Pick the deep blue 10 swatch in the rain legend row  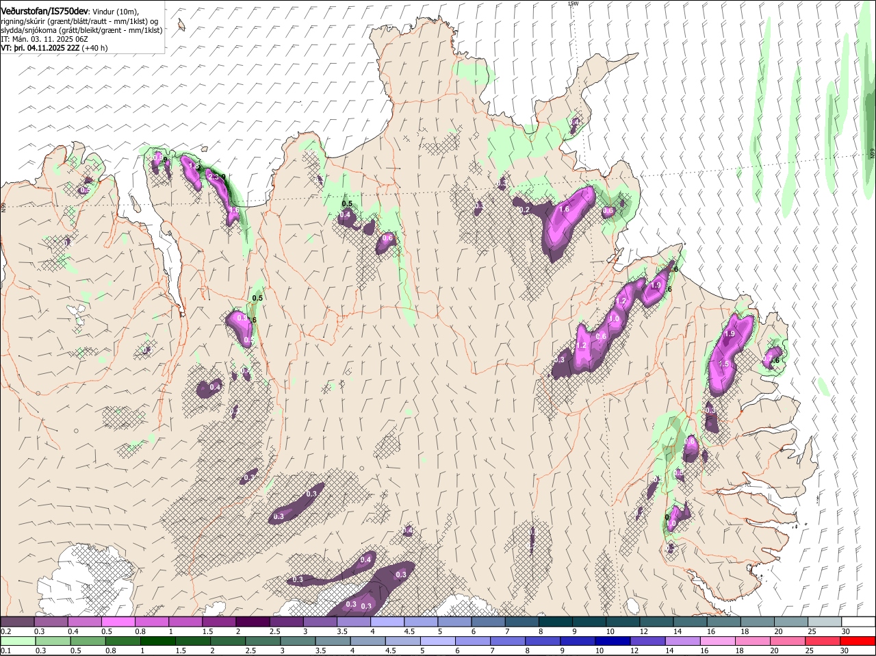click(x=613, y=640)
